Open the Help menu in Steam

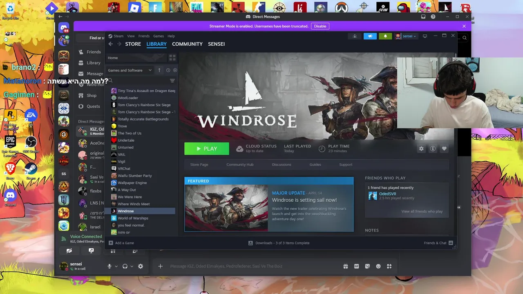(x=171, y=36)
